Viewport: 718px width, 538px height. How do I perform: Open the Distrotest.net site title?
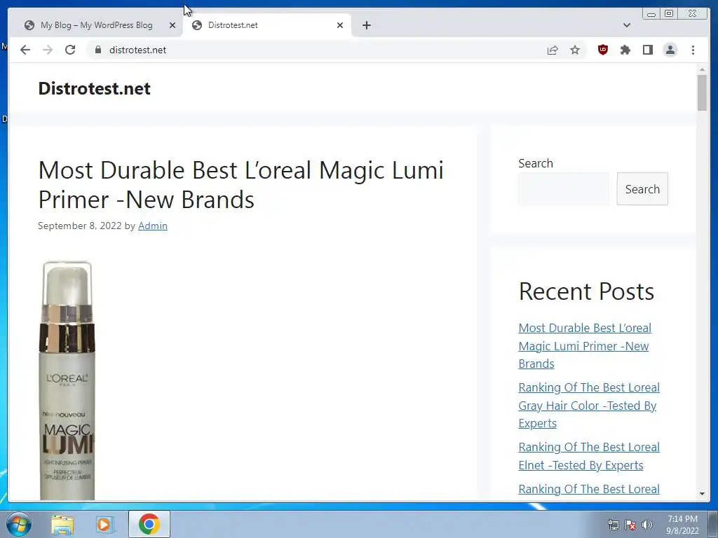(95, 88)
